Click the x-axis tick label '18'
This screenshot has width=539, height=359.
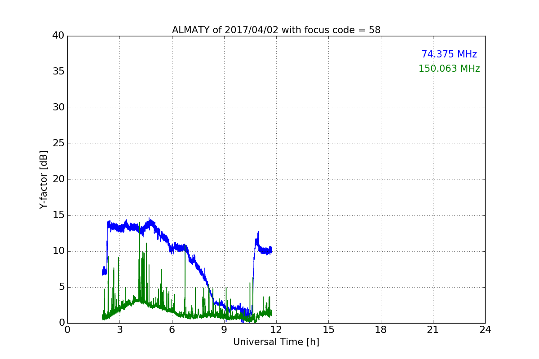[381, 330]
